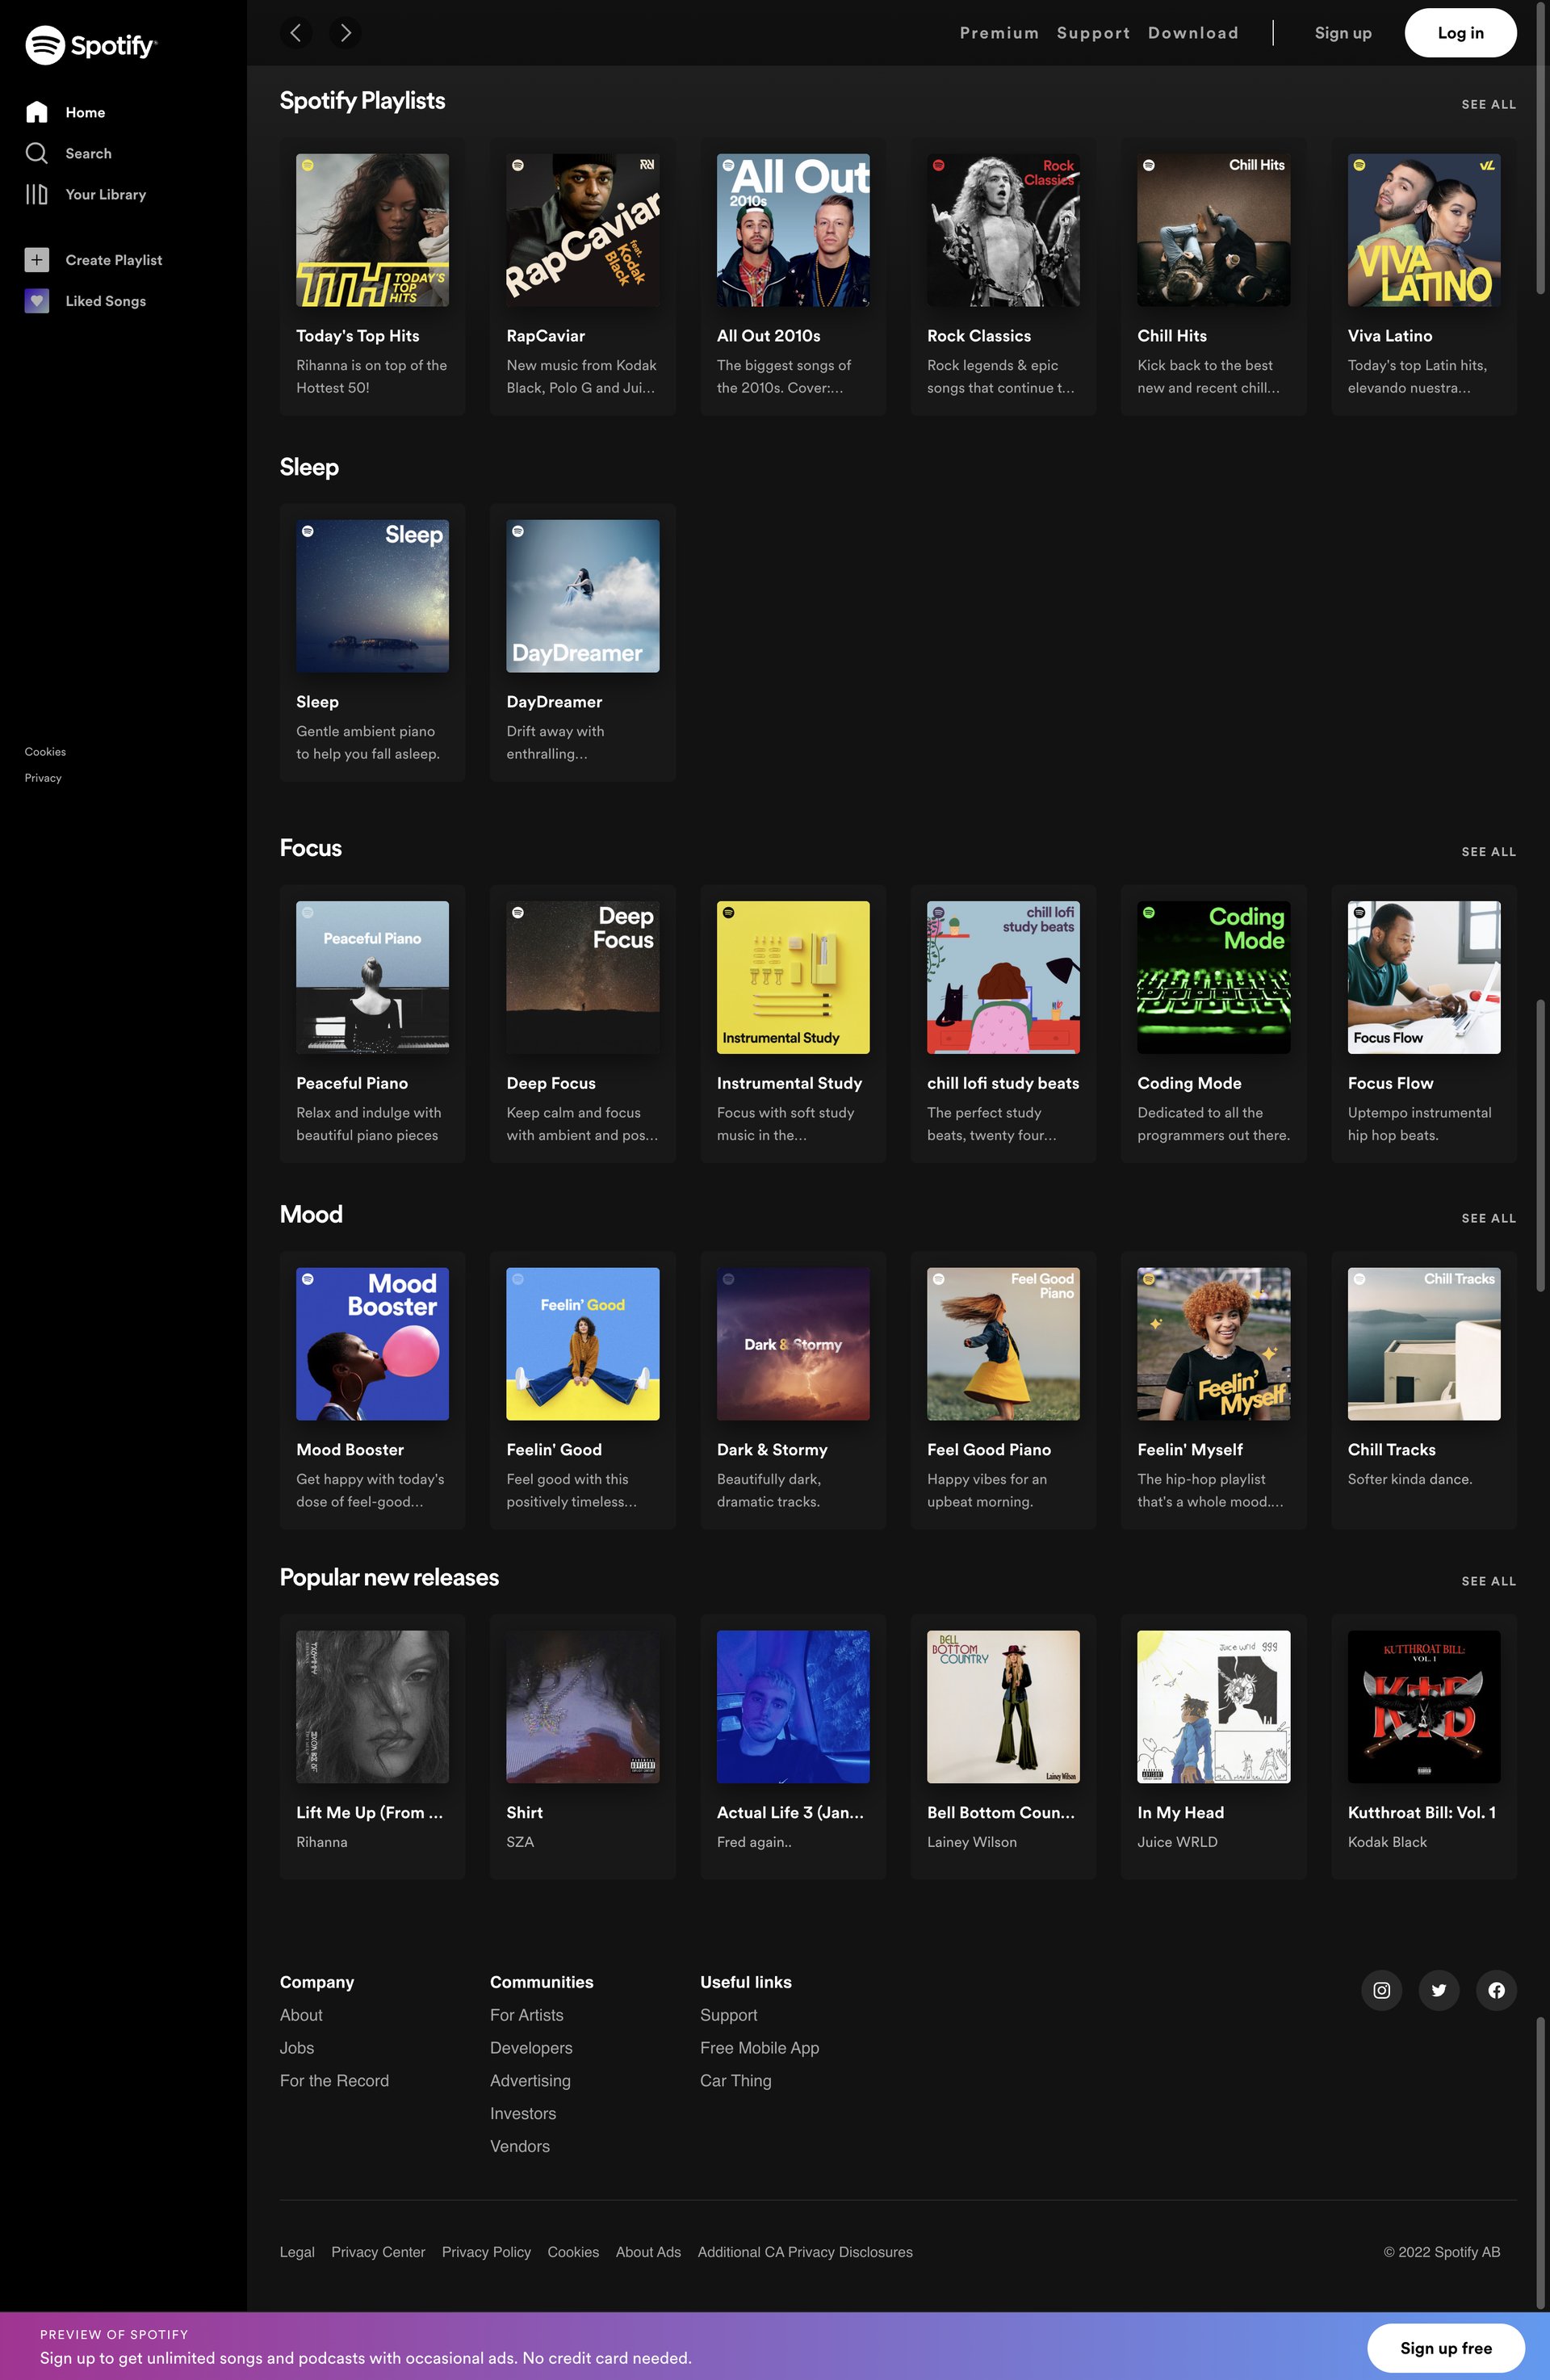Open Spotify's Twitter page

[1439, 1990]
